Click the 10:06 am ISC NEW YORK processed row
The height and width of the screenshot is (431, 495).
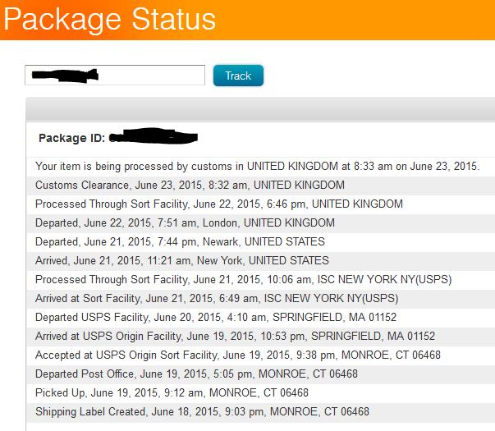coord(243,279)
